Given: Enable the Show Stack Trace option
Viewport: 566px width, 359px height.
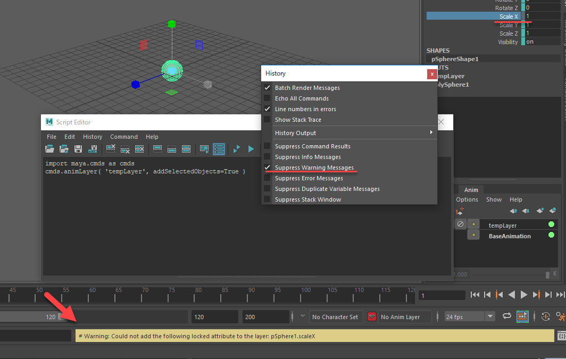Looking at the screenshot, I should [x=268, y=120].
